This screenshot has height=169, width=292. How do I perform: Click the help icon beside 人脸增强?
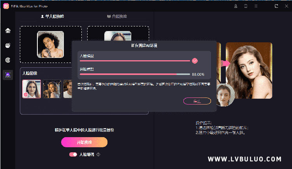(99, 155)
